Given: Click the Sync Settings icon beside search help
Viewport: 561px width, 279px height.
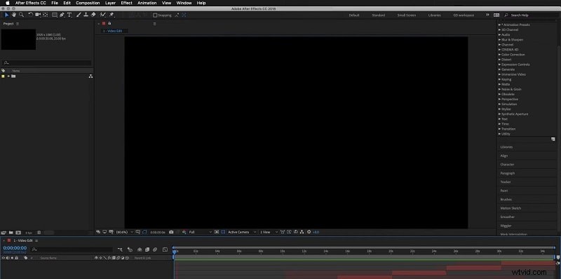Looking at the screenshot, I should (496, 15).
